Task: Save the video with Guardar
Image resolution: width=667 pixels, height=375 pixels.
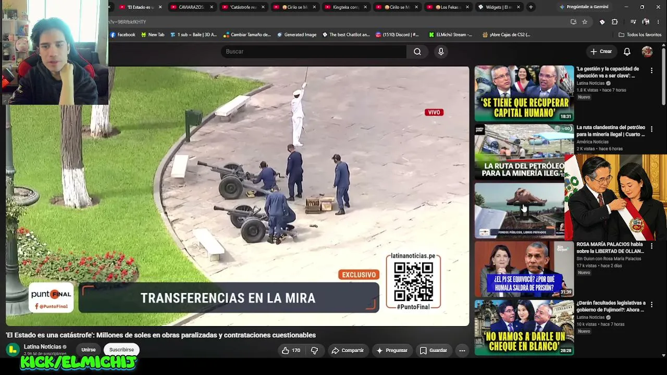Action: (434, 351)
